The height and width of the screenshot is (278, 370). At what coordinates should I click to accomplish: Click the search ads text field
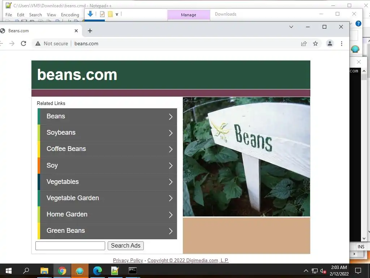click(70, 246)
